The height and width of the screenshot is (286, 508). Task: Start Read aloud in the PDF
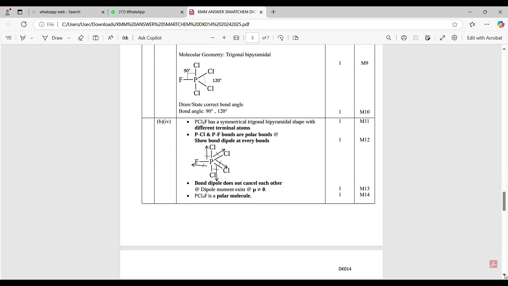click(x=110, y=38)
